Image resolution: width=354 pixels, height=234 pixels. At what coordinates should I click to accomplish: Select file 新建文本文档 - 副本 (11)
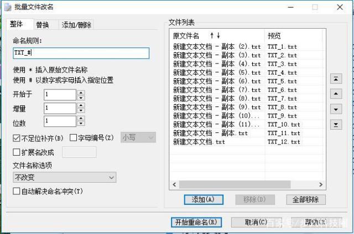[x=216, y=124]
